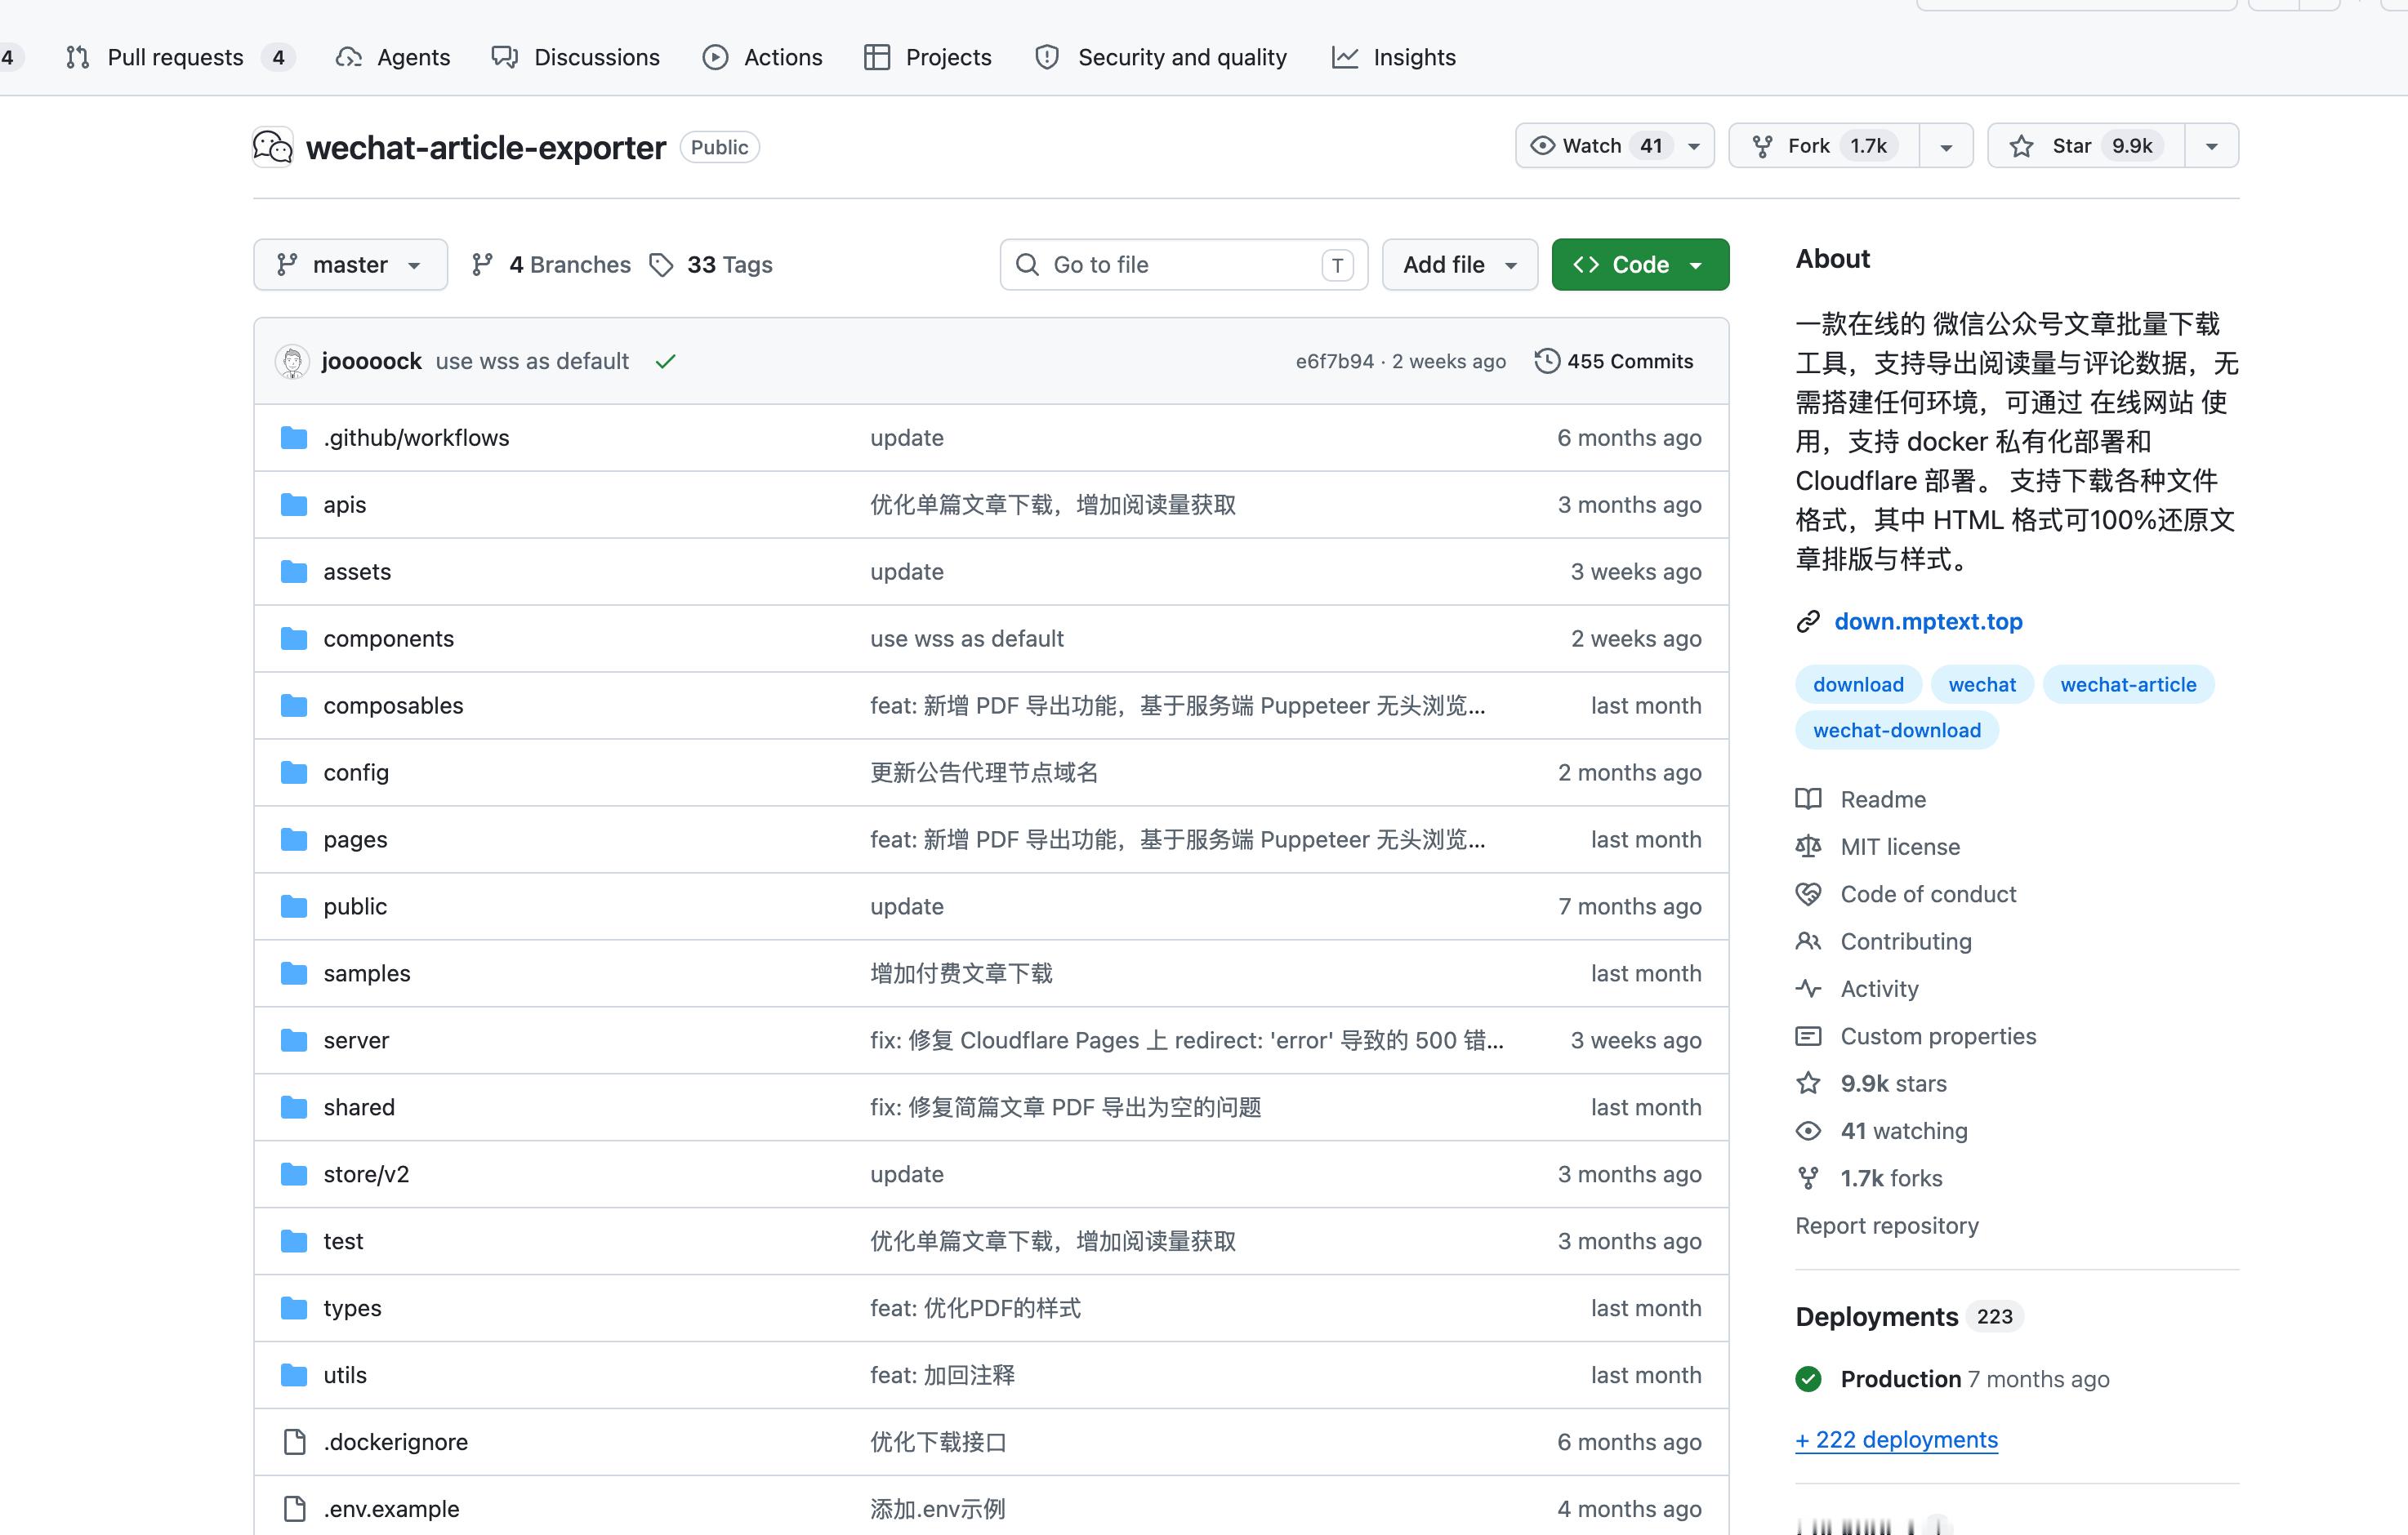Open the jooooock author profile link
This screenshot has width=2408, height=1535.
pyautogui.click(x=371, y=362)
